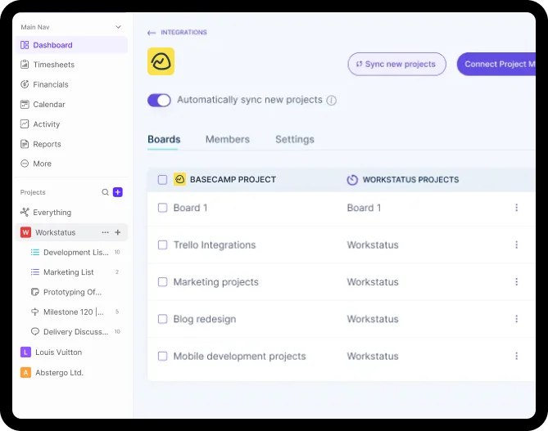Click the WORKSTATUS PROJECTS column header
The image size is (548, 431).
410,180
